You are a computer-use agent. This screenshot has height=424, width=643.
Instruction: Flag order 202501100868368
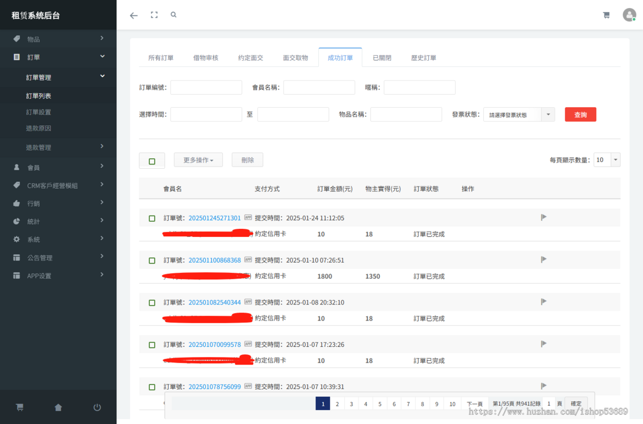[x=543, y=260]
